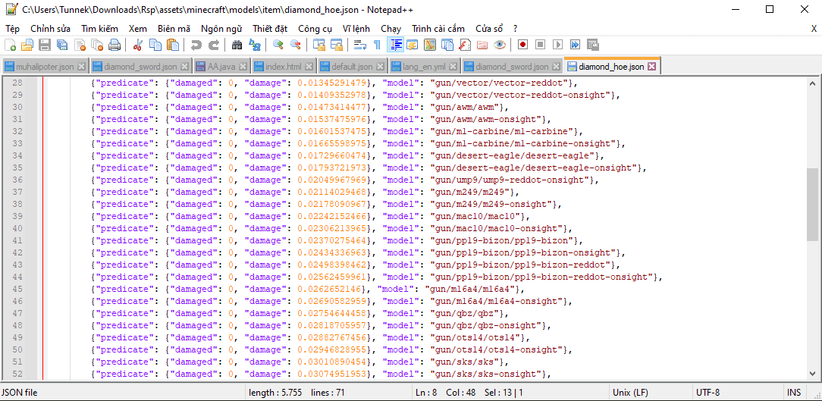Toggle Show All Characters pilcrow icon
The width and height of the screenshot is (822, 401).
377,45
